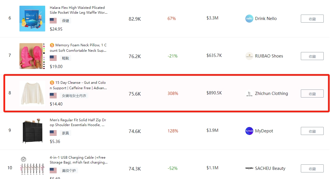Open the white sweater product thumbnail

point(32,94)
